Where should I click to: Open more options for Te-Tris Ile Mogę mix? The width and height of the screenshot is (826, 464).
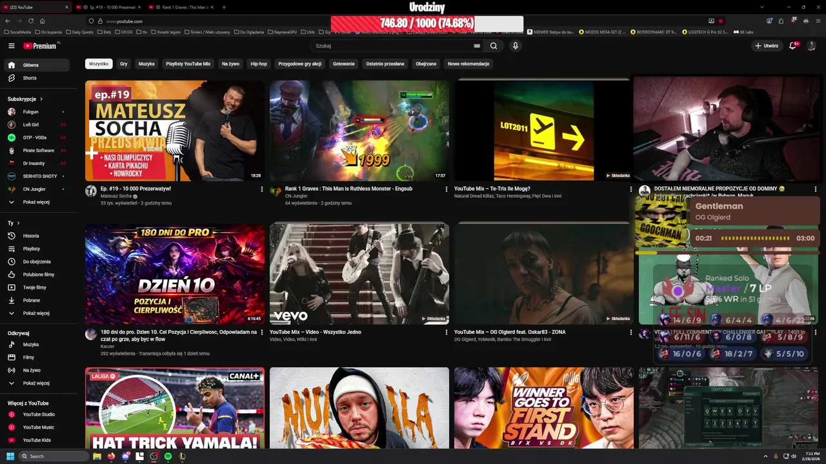click(631, 189)
